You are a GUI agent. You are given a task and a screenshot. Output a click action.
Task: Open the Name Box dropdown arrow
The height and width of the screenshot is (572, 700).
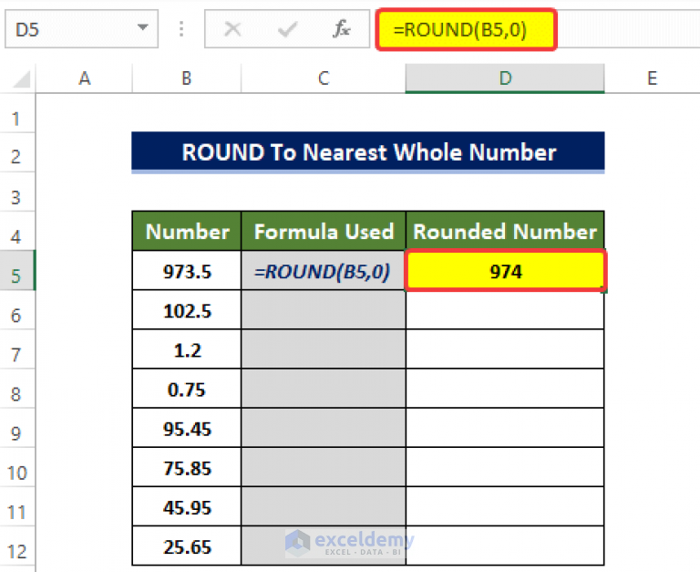[x=142, y=27]
